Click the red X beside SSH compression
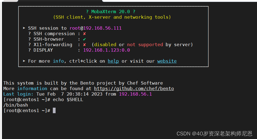This screenshot has width=257, height=139. 84,34
